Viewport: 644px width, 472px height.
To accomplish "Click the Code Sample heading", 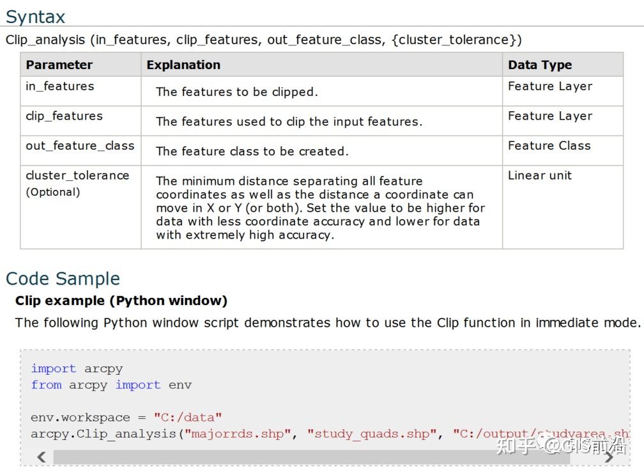I will (63, 278).
